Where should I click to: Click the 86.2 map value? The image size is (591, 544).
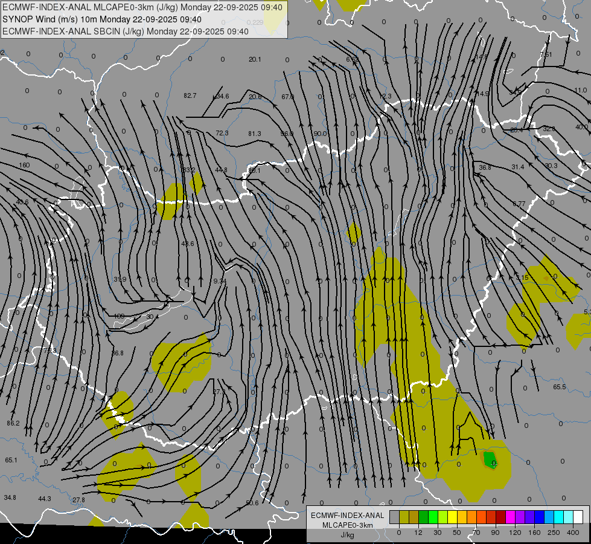coord(13,423)
